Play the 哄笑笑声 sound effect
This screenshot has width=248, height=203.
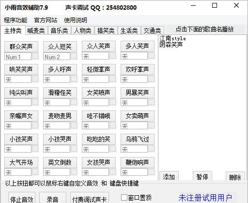coord(21,69)
